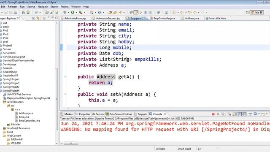Open the Display Selected Console dropdown
The image size is (270, 152).
tap(259, 114)
